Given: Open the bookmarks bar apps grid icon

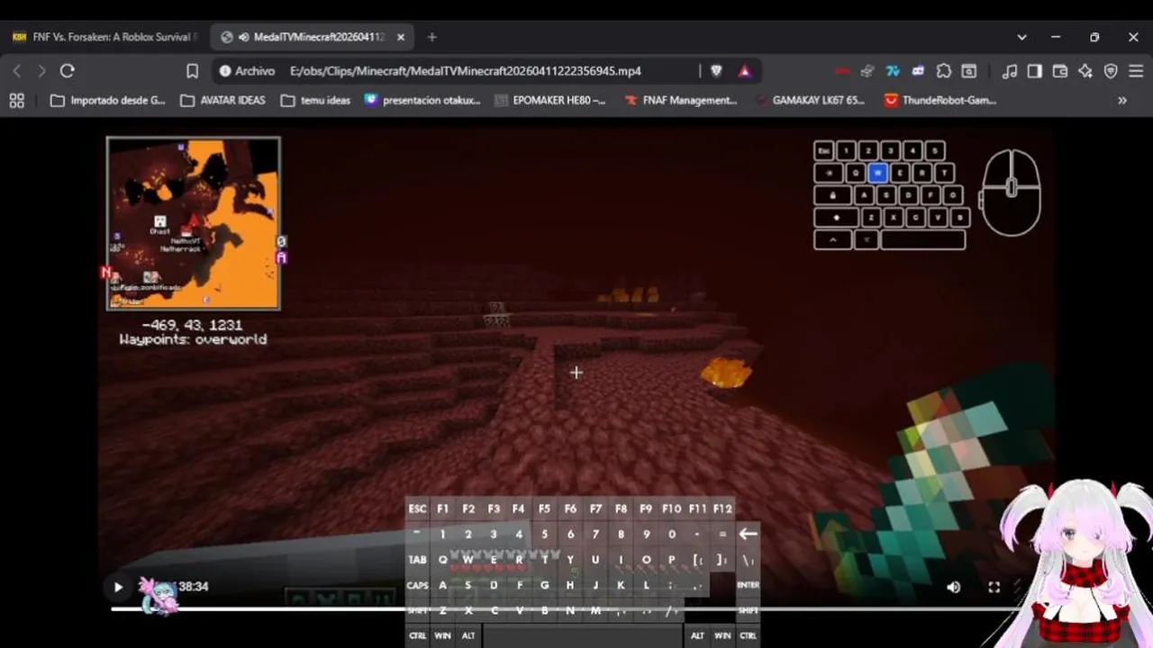Looking at the screenshot, I should (x=17, y=101).
